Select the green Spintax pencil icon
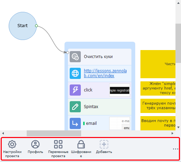This screenshot has height=162, width=181. tap(75, 107)
